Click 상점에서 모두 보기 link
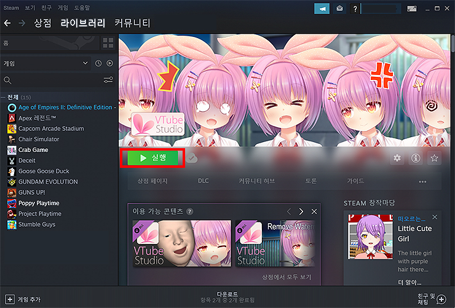Viewport: 455px width, 308px height. [287, 277]
